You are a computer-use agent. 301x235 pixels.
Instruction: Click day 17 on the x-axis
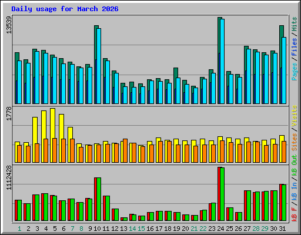[x=159, y=229]
